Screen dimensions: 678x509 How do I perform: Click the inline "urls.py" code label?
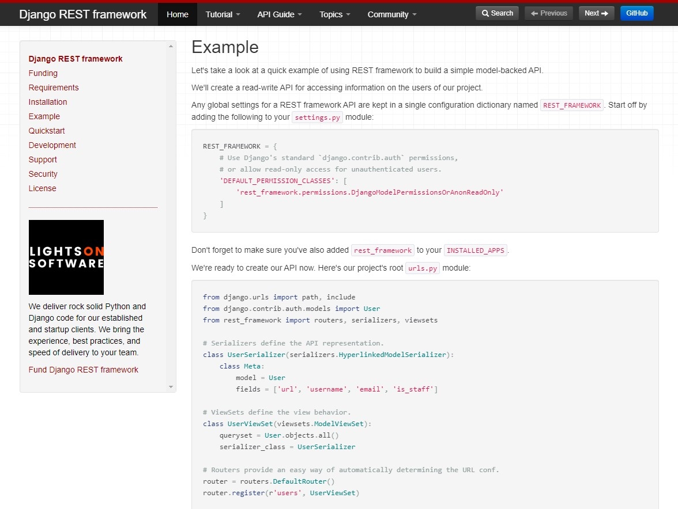tap(423, 268)
